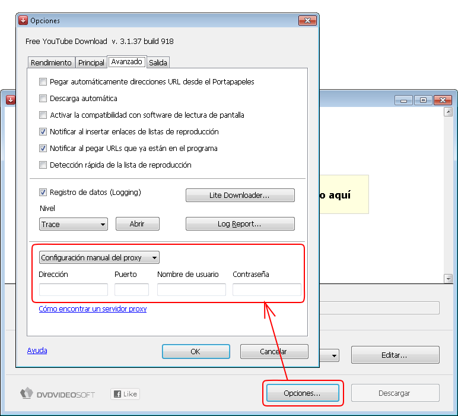Click the Dirección proxy input field
This screenshot has height=416, width=458.
(x=74, y=289)
